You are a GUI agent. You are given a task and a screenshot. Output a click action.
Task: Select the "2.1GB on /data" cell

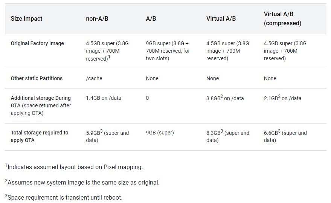point(282,98)
